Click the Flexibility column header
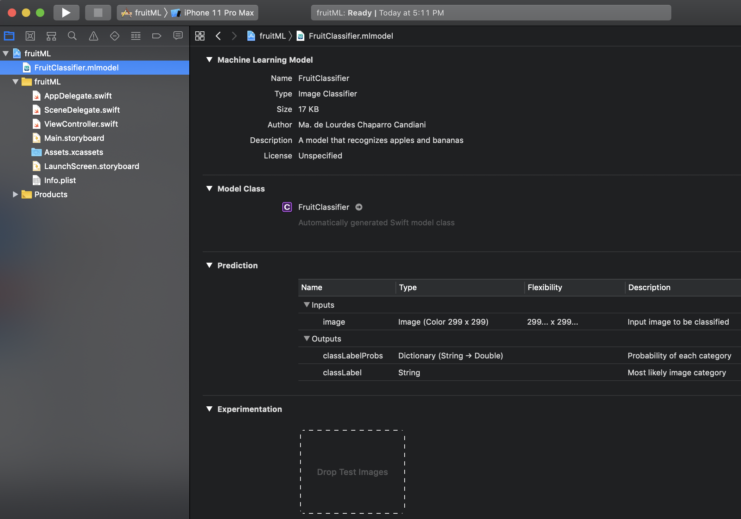Image resolution: width=741 pixels, height=519 pixels. click(x=575, y=287)
